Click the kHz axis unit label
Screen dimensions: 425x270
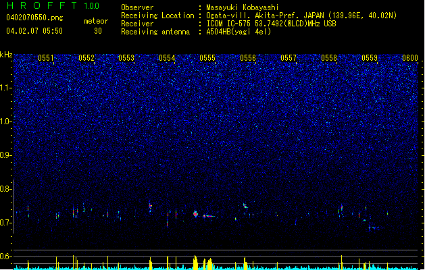pyautogui.click(x=6, y=55)
